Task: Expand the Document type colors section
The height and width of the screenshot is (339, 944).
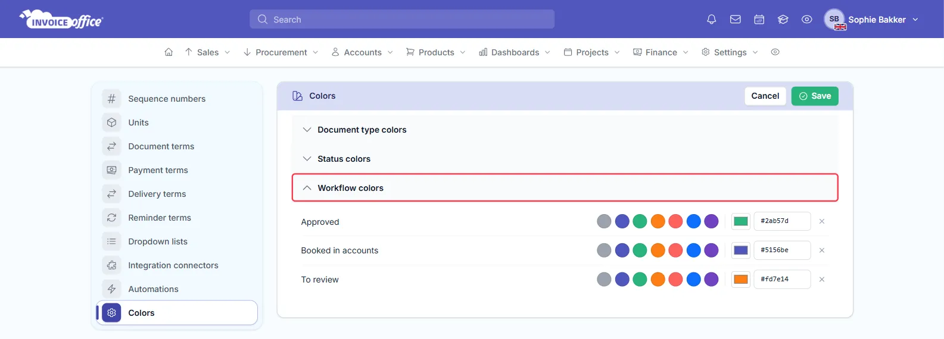Action: 565,130
